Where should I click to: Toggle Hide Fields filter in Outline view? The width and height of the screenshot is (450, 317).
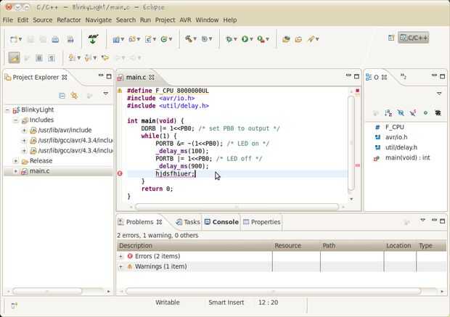click(400, 112)
